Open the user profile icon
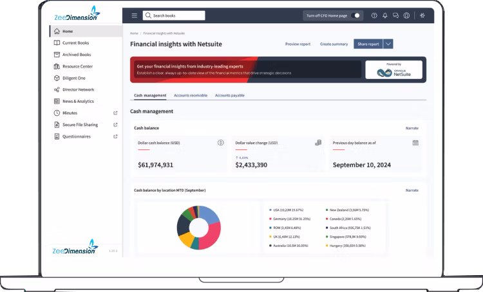The height and width of the screenshot is (292, 483). pos(406,15)
